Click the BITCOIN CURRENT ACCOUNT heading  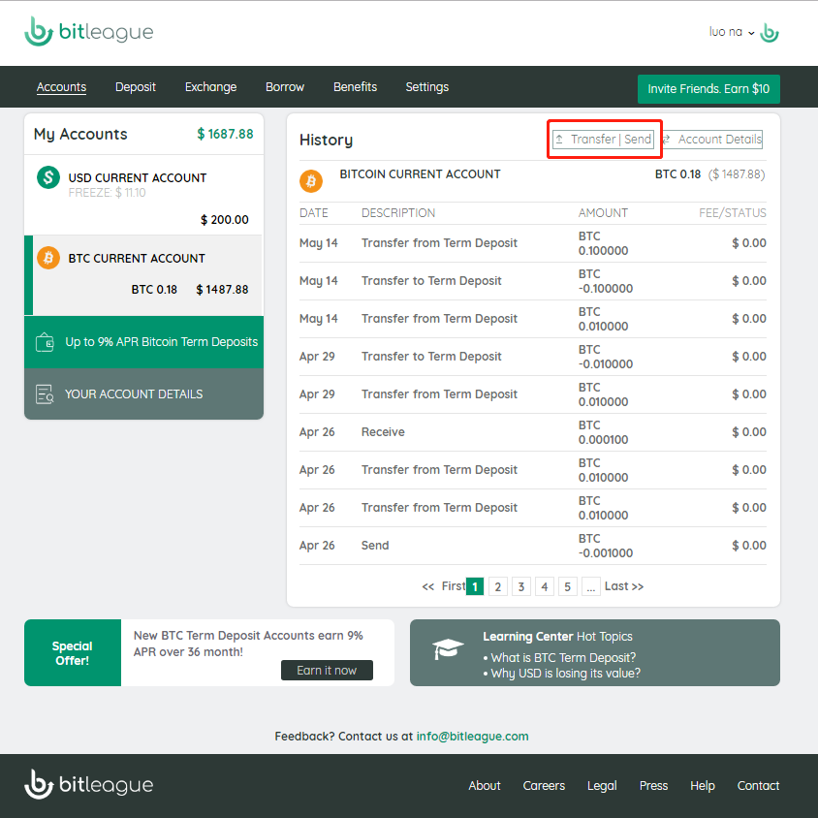[x=420, y=174]
